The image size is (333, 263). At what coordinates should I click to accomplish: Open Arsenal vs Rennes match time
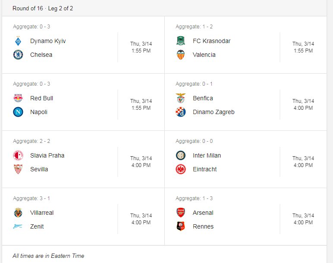[303, 219]
